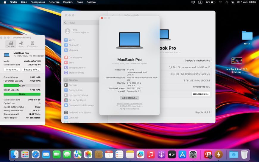Open the Перегляд menu
Image resolution: width=259 pixels, height=162 pixels.
click(x=54, y=2)
